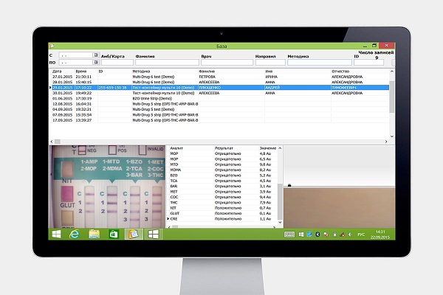Screen dimensions: 443x295
Task: Click the test strip photo thumbnail
Action: [x=107, y=184]
